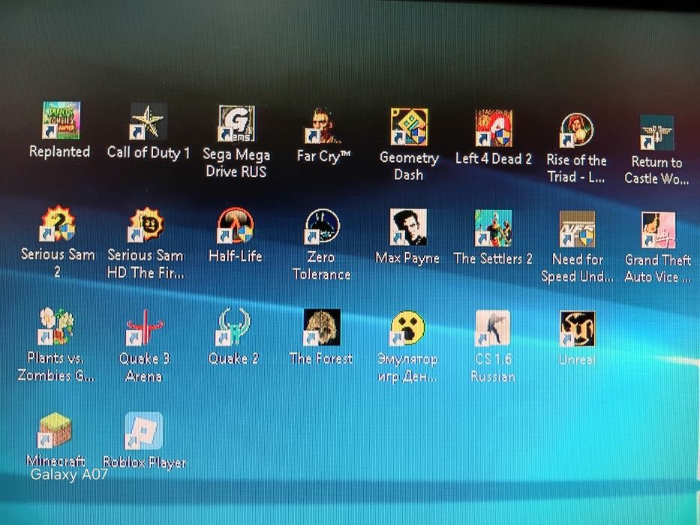Open the Replanted desktop shortcut icon
Screen dimensions: 700x525
[x=62, y=121]
